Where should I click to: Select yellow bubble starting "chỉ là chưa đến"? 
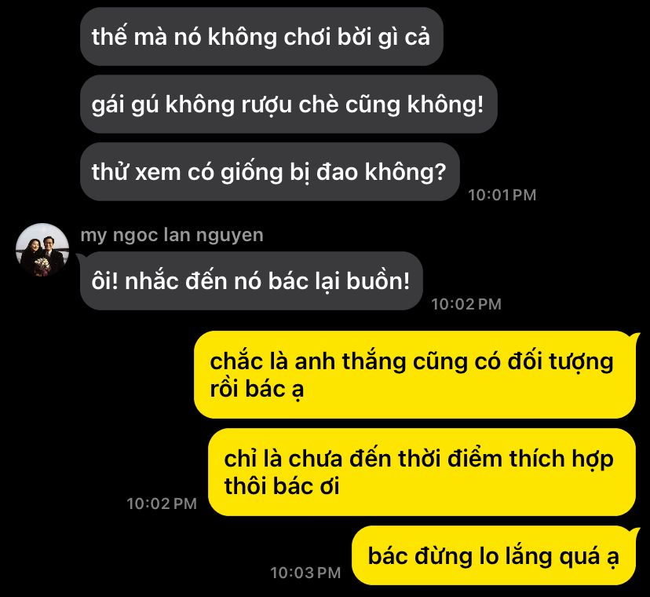[x=422, y=472]
